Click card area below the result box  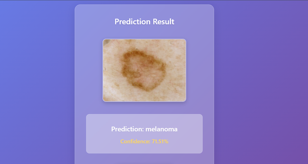coord(144,158)
